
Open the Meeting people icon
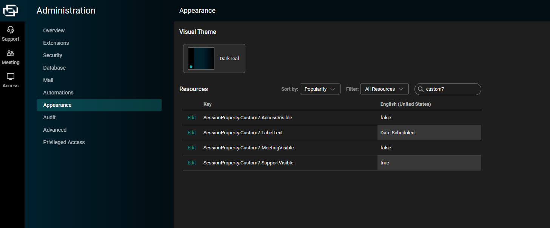11,53
